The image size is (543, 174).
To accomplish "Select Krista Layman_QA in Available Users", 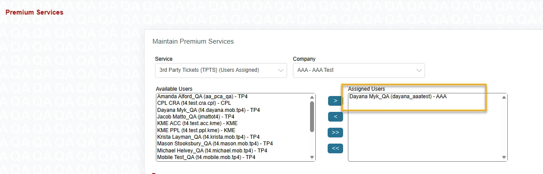I will tap(208, 137).
